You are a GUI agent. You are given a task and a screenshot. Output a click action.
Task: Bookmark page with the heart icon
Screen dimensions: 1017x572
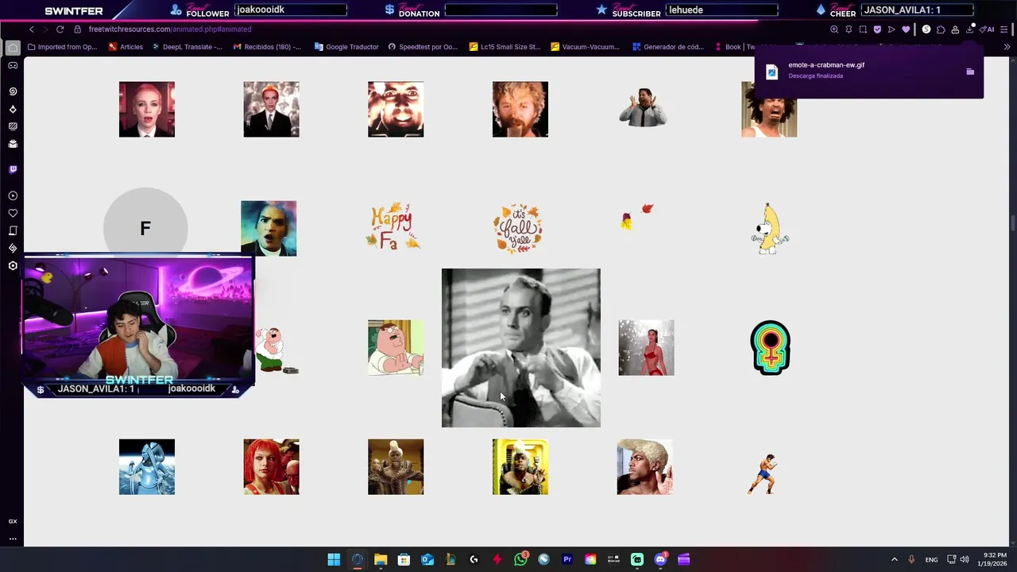[906, 29]
